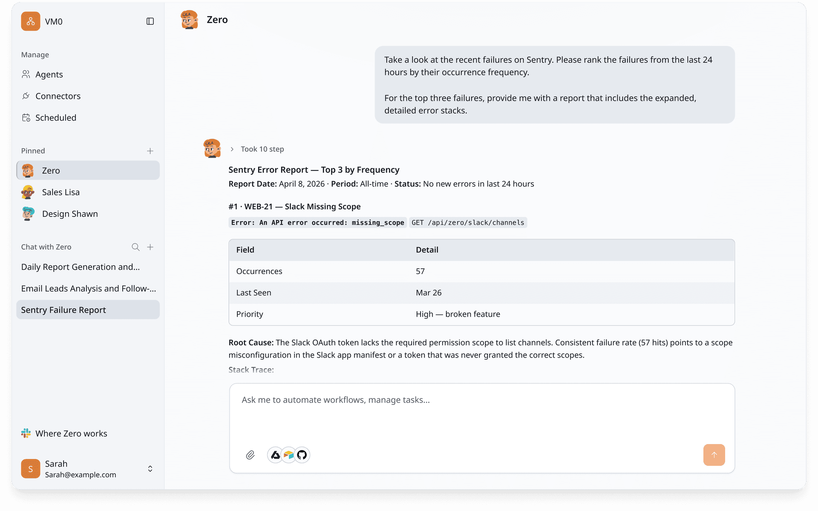Open Where Zero works
The image size is (818, 511).
71,433
